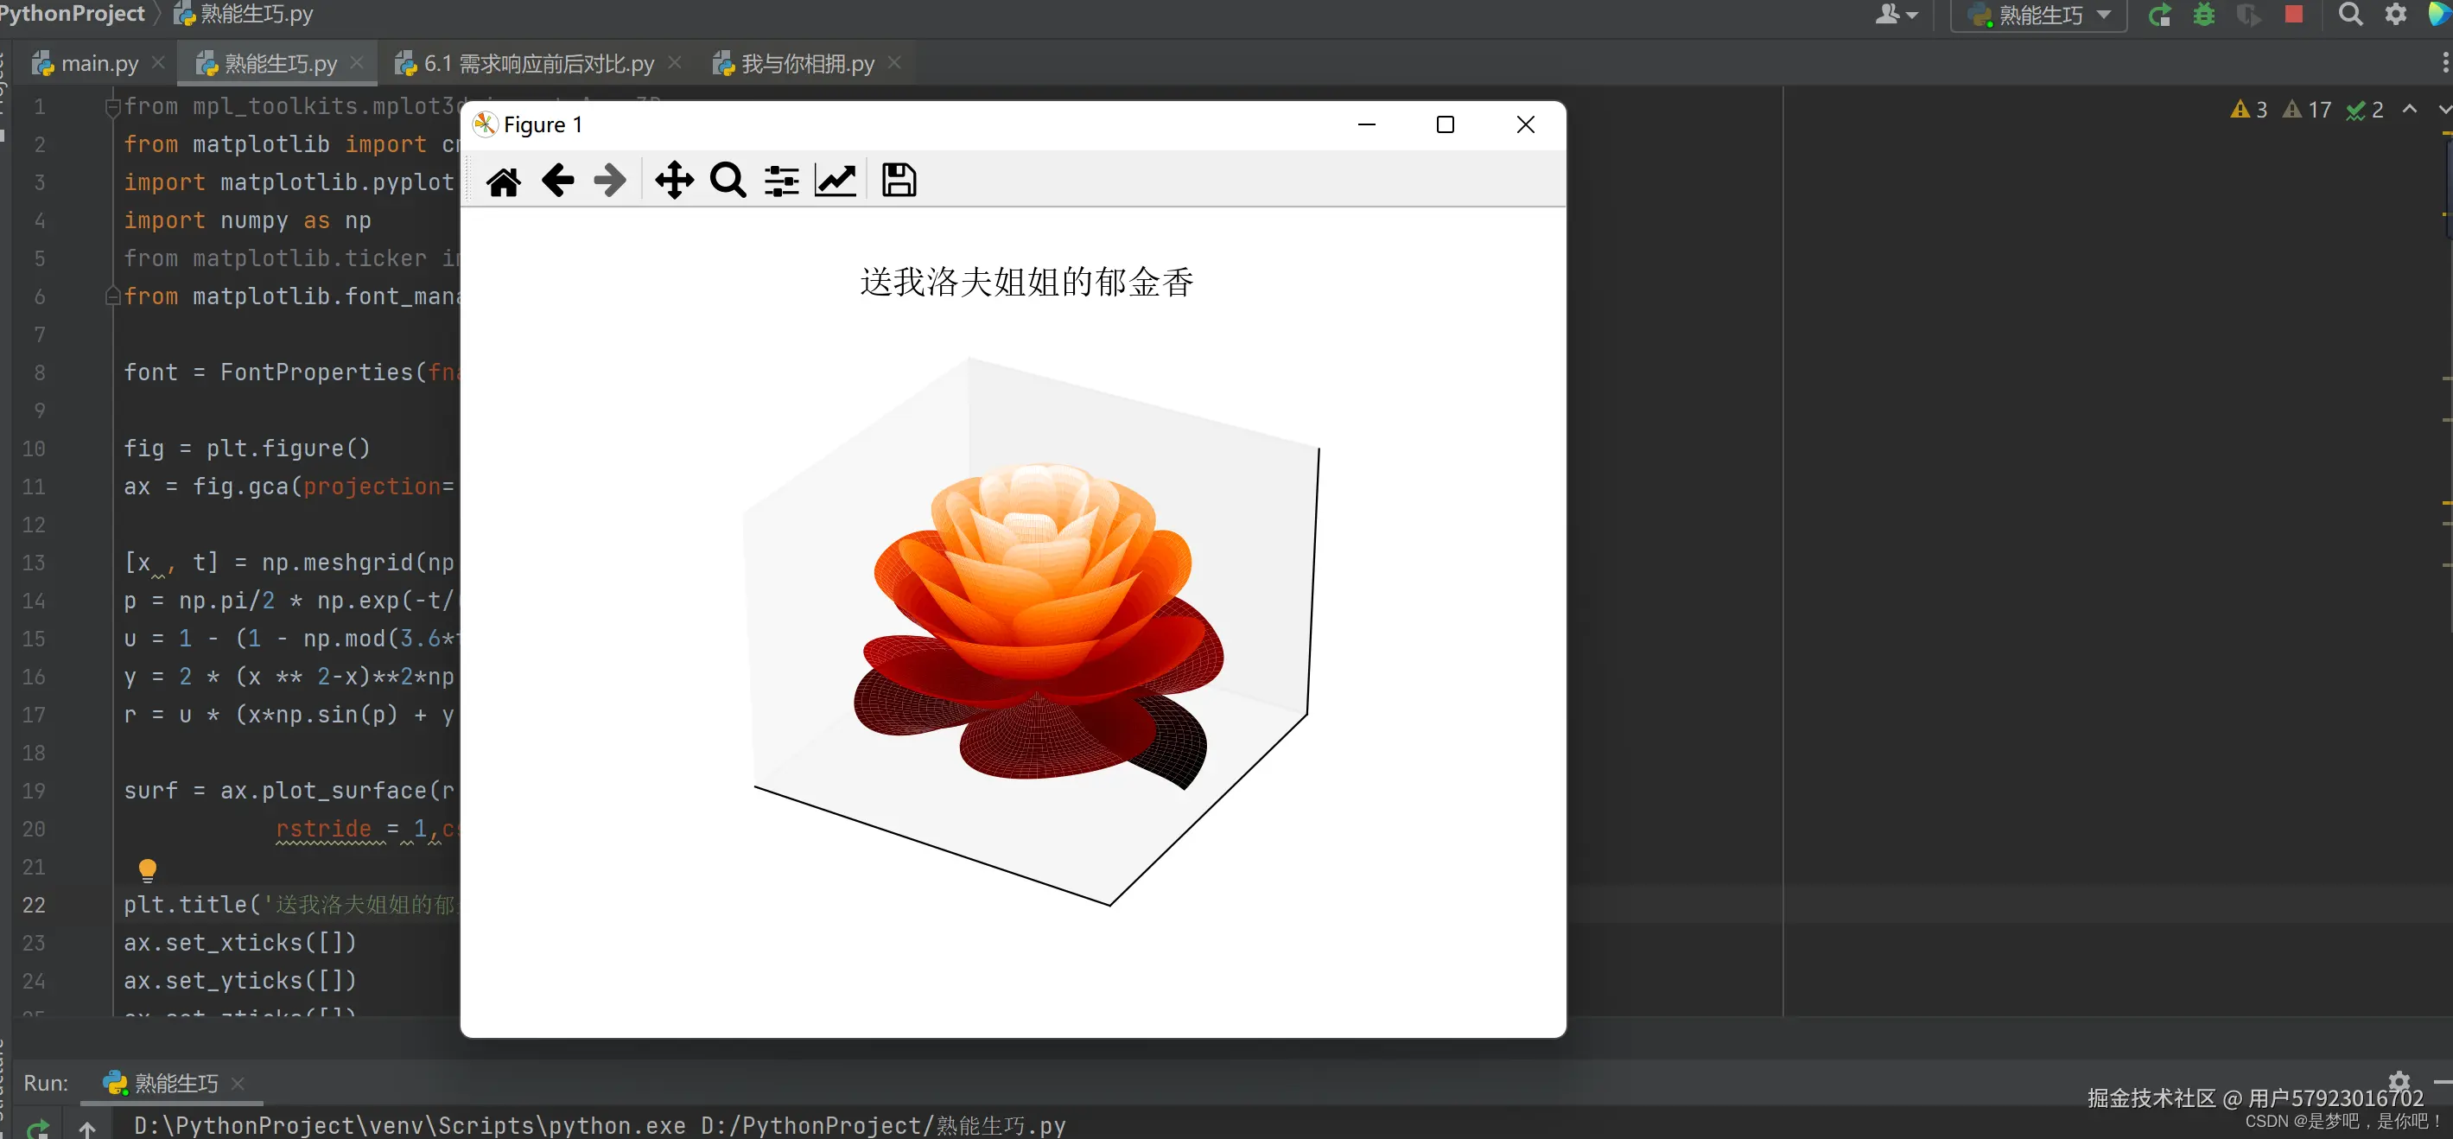Click the Home reset view icon in Figure 1
The width and height of the screenshot is (2453, 1139).
(503, 180)
